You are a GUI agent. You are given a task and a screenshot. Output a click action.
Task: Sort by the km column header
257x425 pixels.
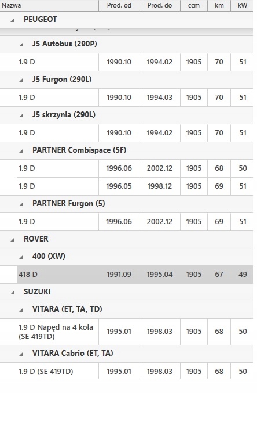(x=219, y=5)
